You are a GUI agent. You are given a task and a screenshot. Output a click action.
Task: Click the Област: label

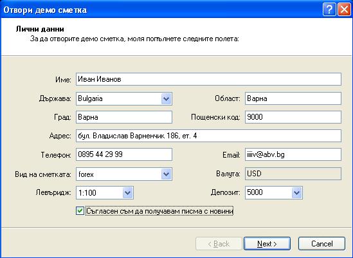tap(228, 98)
